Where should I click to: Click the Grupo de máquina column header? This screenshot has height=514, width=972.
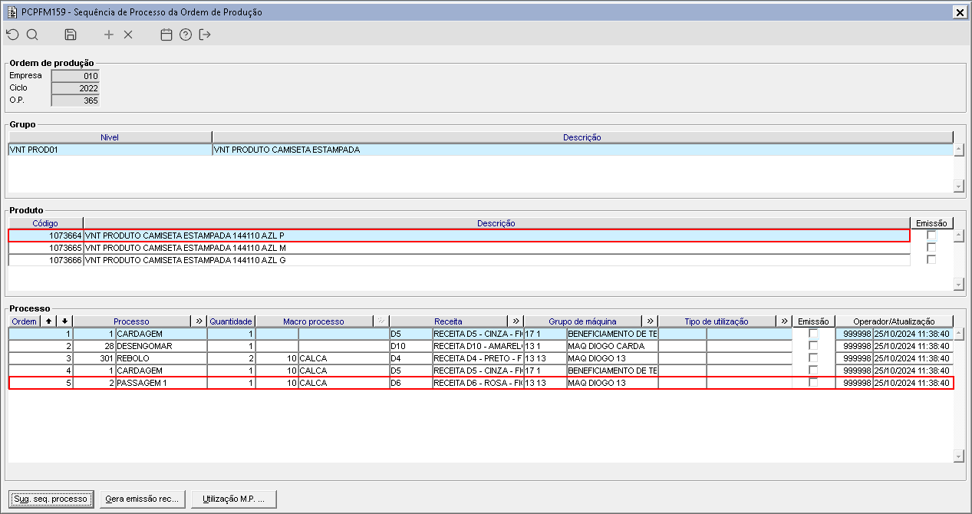[x=583, y=321]
